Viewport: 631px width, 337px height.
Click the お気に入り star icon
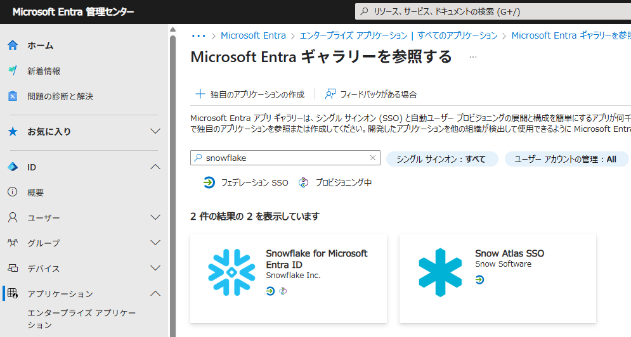(13, 132)
